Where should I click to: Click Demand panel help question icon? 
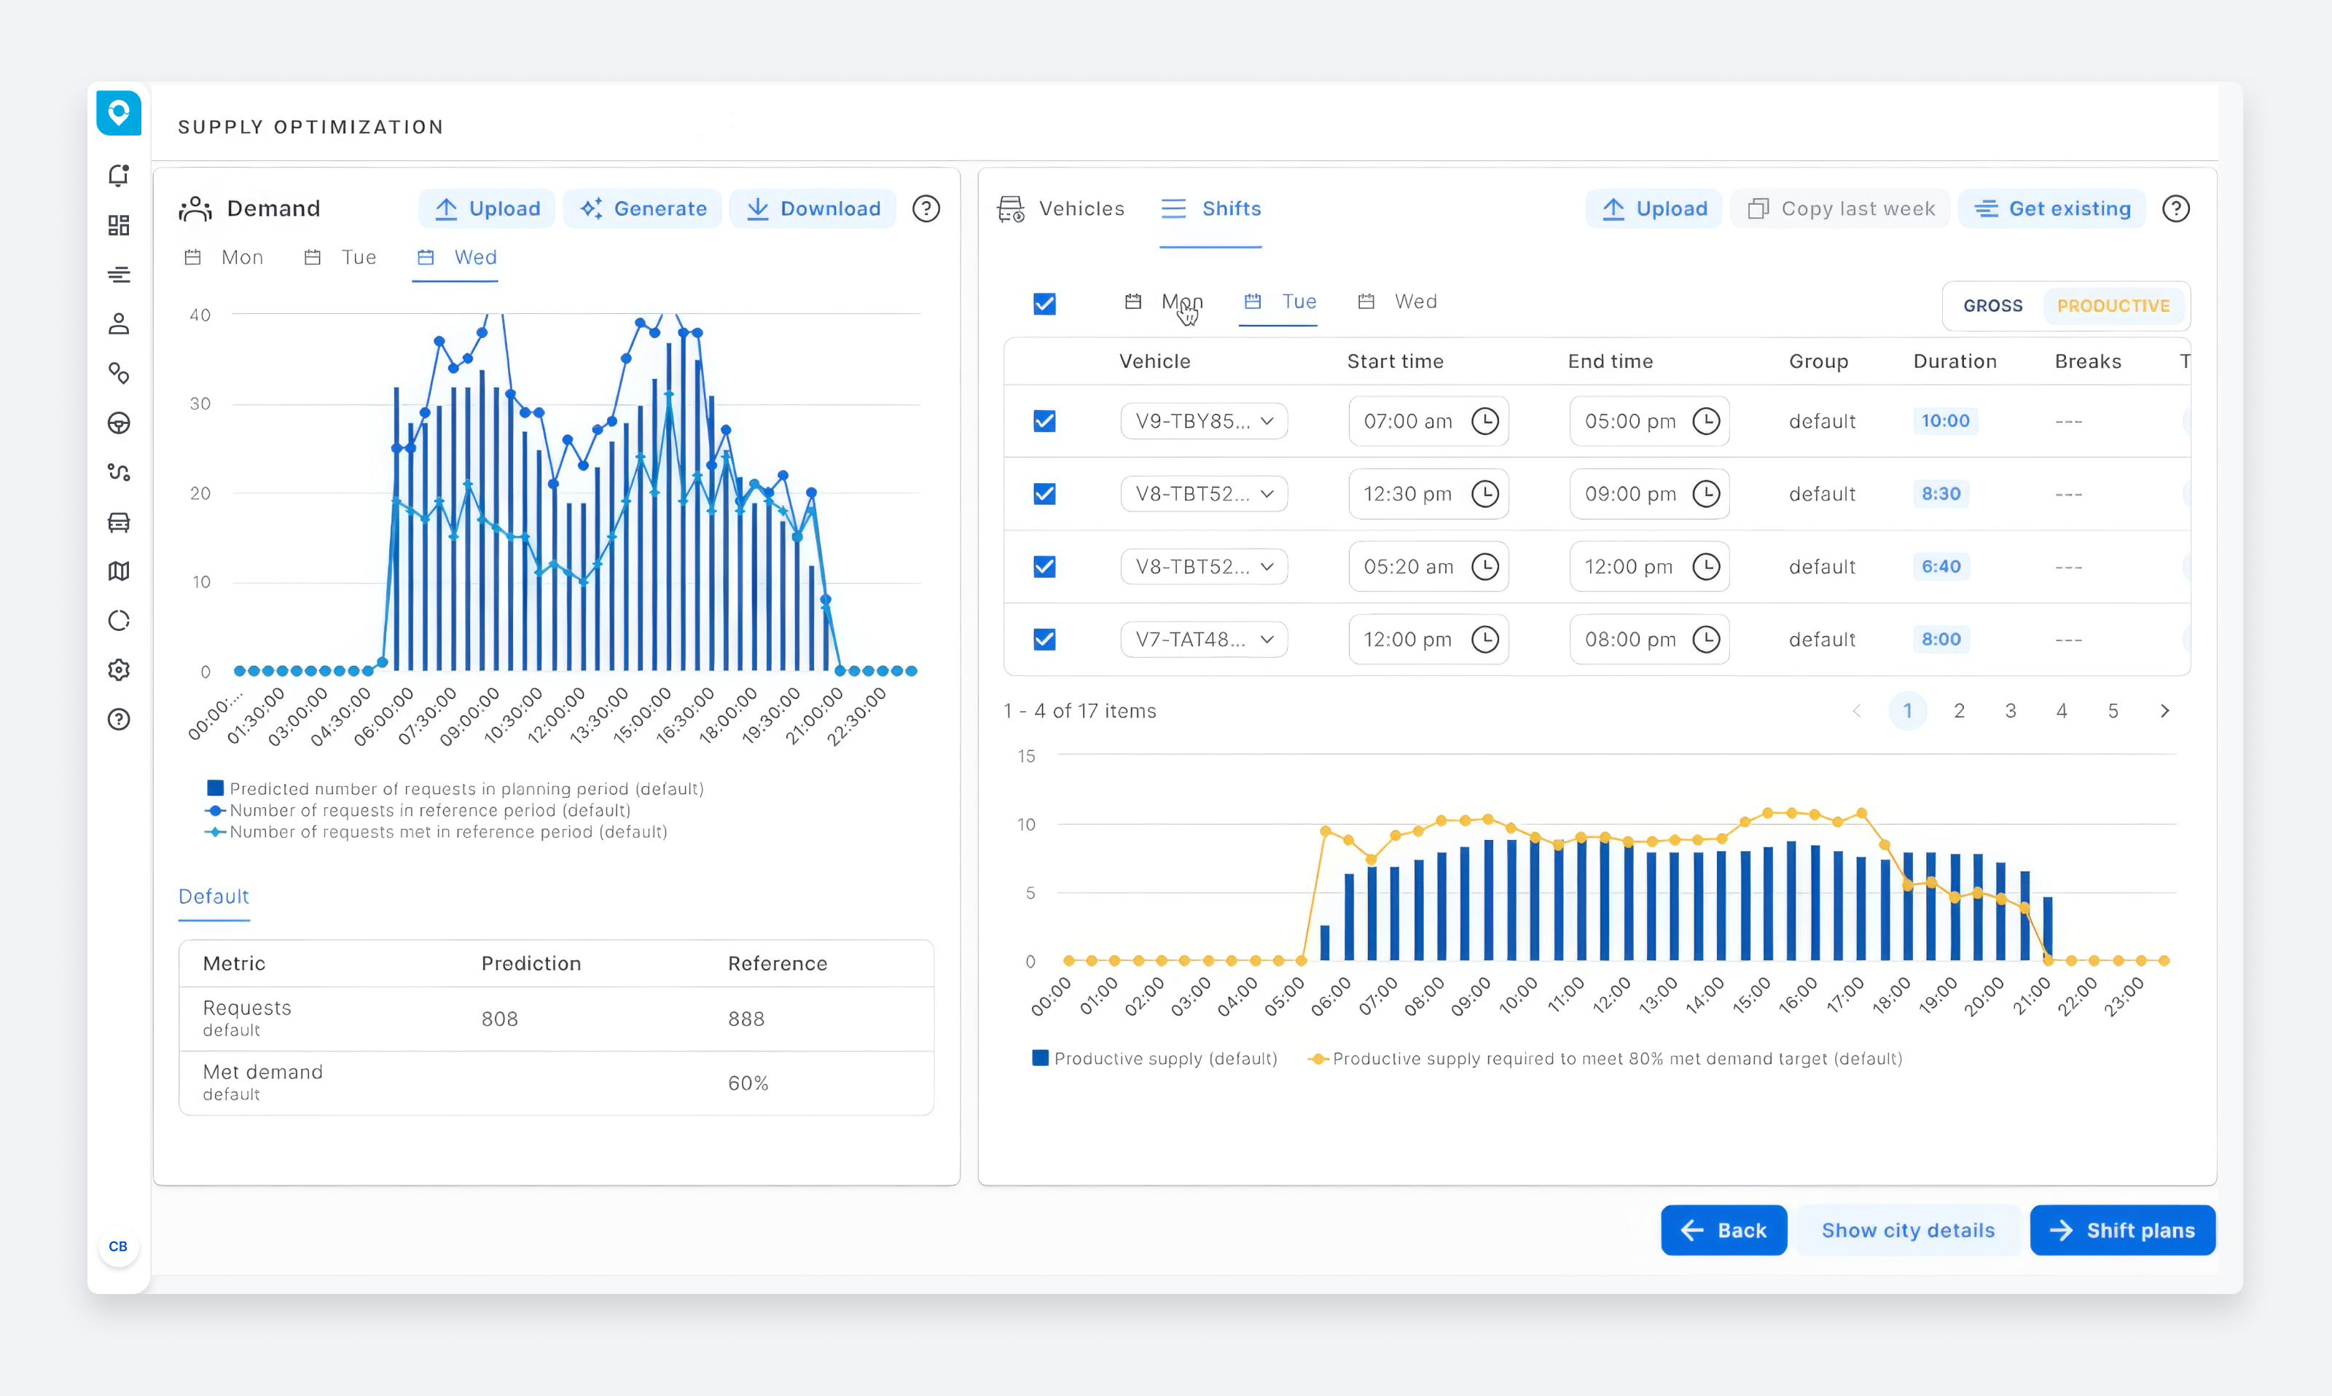[x=926, y=209]
